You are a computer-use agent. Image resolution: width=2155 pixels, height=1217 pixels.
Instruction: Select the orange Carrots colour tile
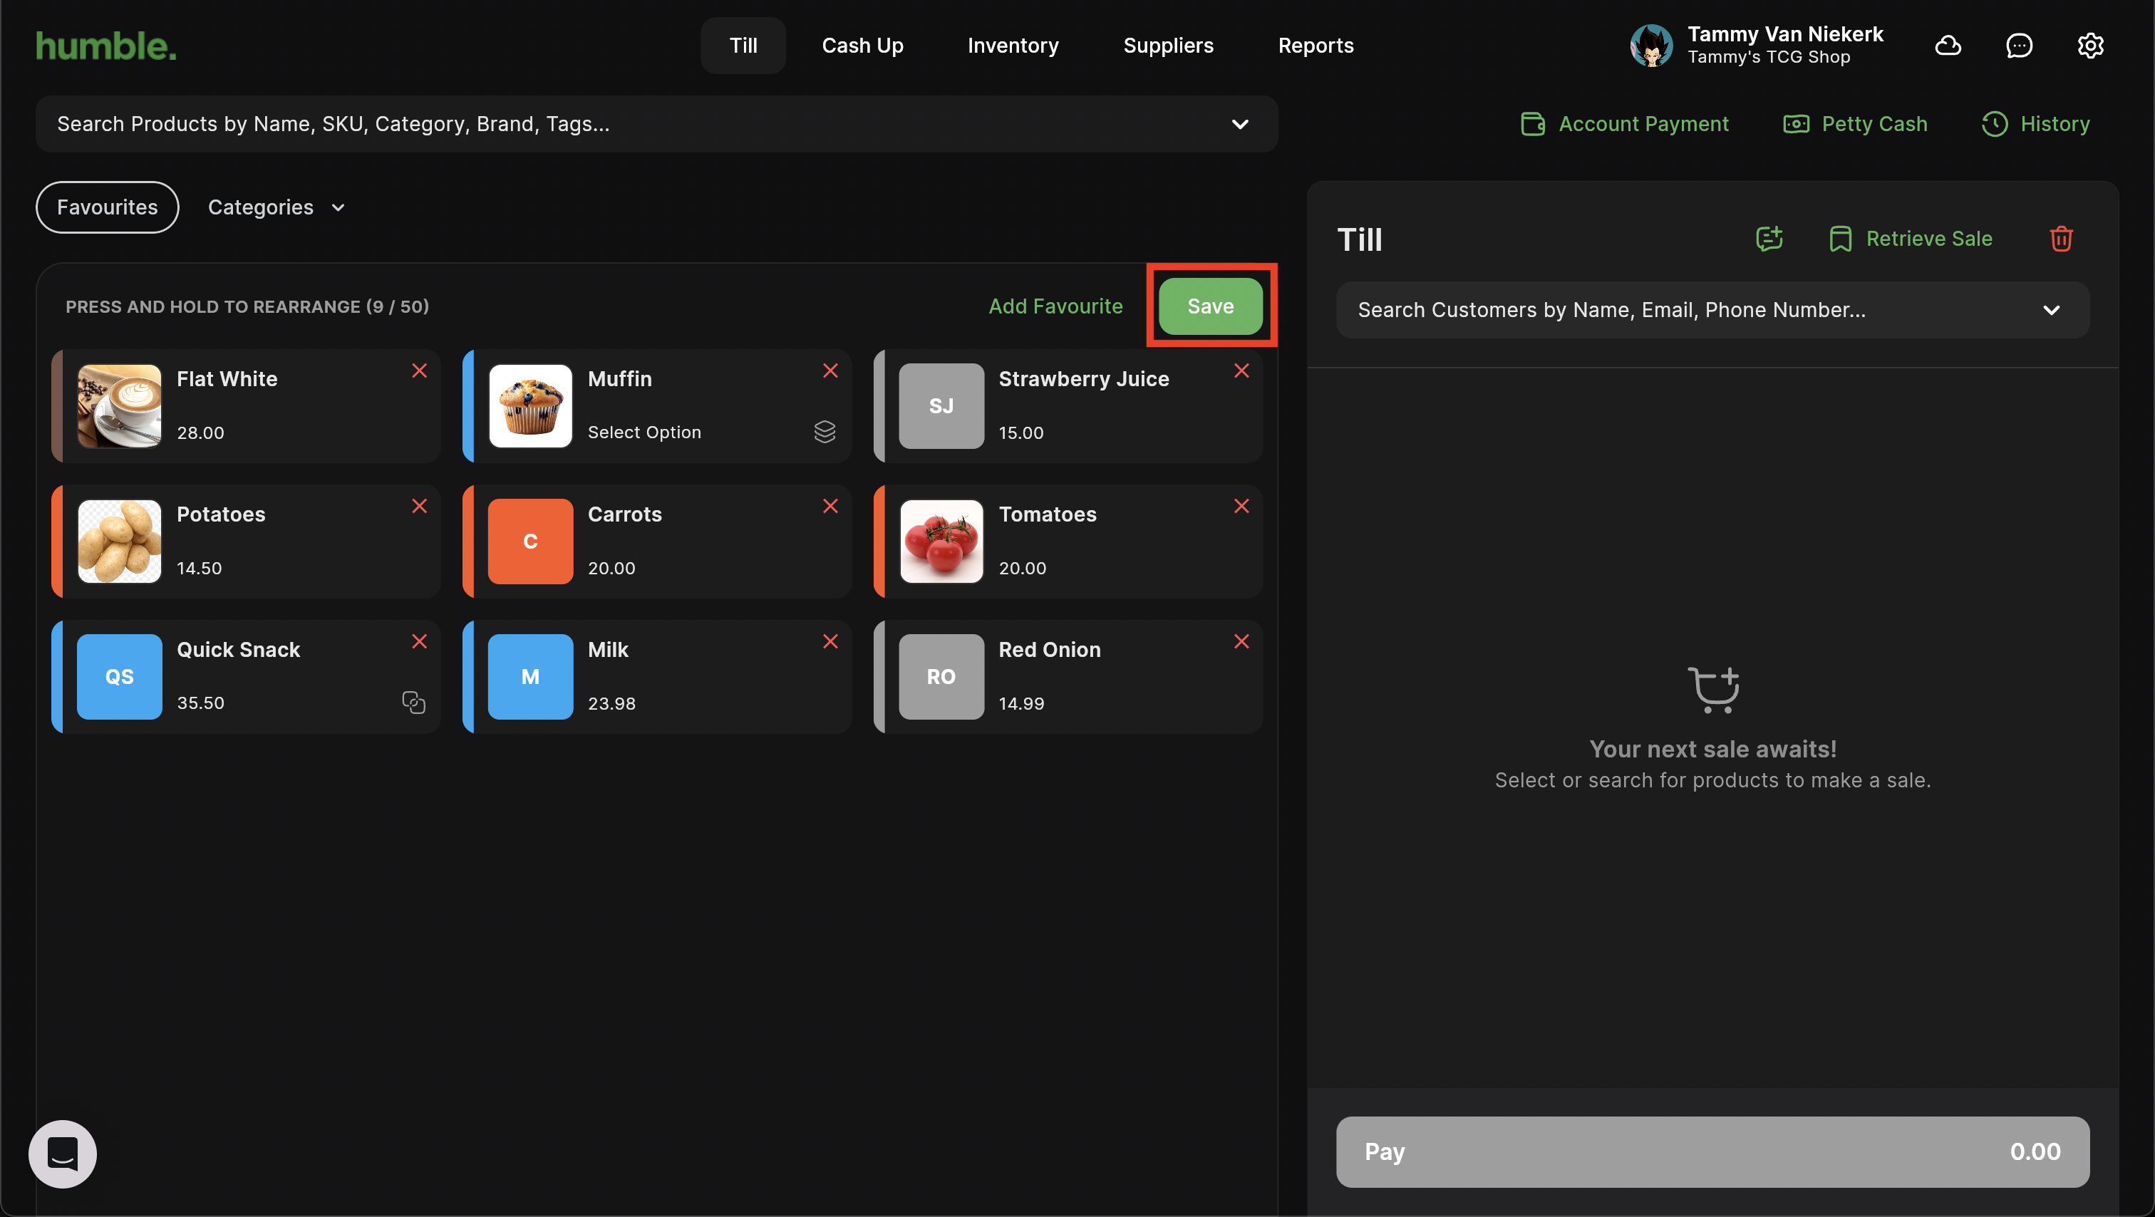[x=530, y=542]
